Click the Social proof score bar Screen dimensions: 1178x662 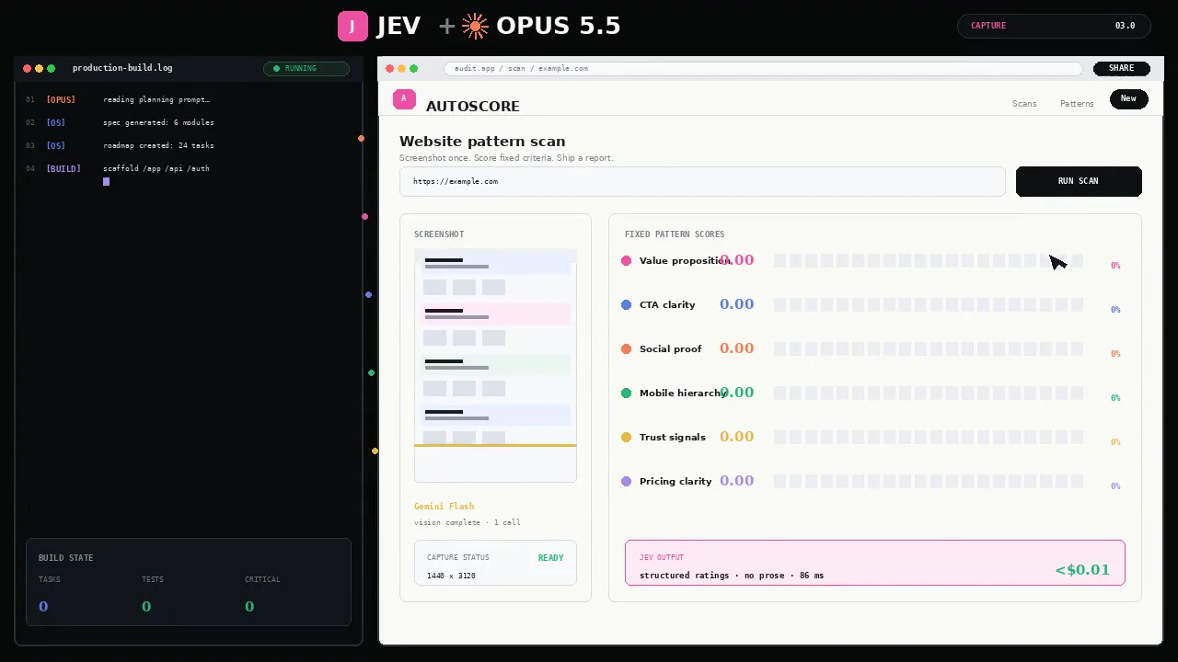coord(929,349)
